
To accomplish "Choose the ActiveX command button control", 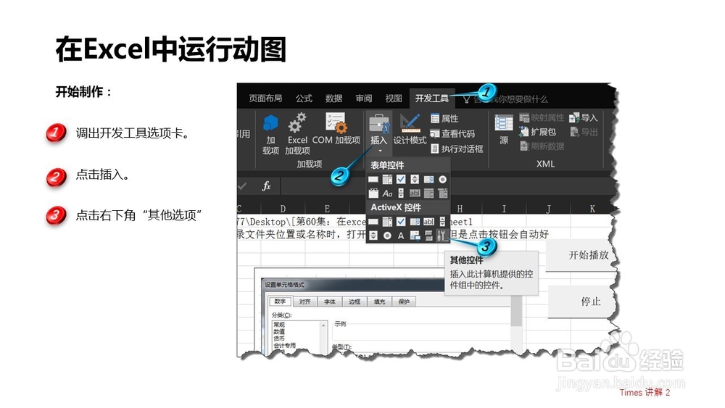I will (373, 221).
